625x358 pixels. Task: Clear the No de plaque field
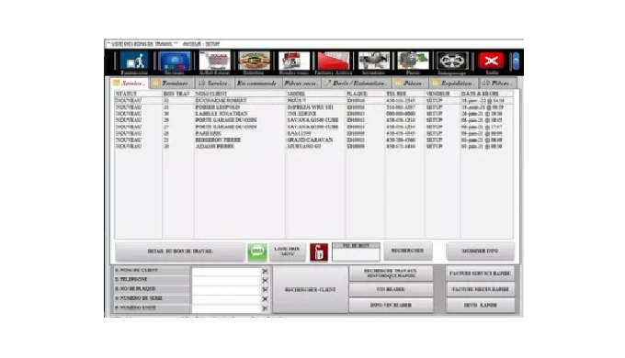click(265, 289)
